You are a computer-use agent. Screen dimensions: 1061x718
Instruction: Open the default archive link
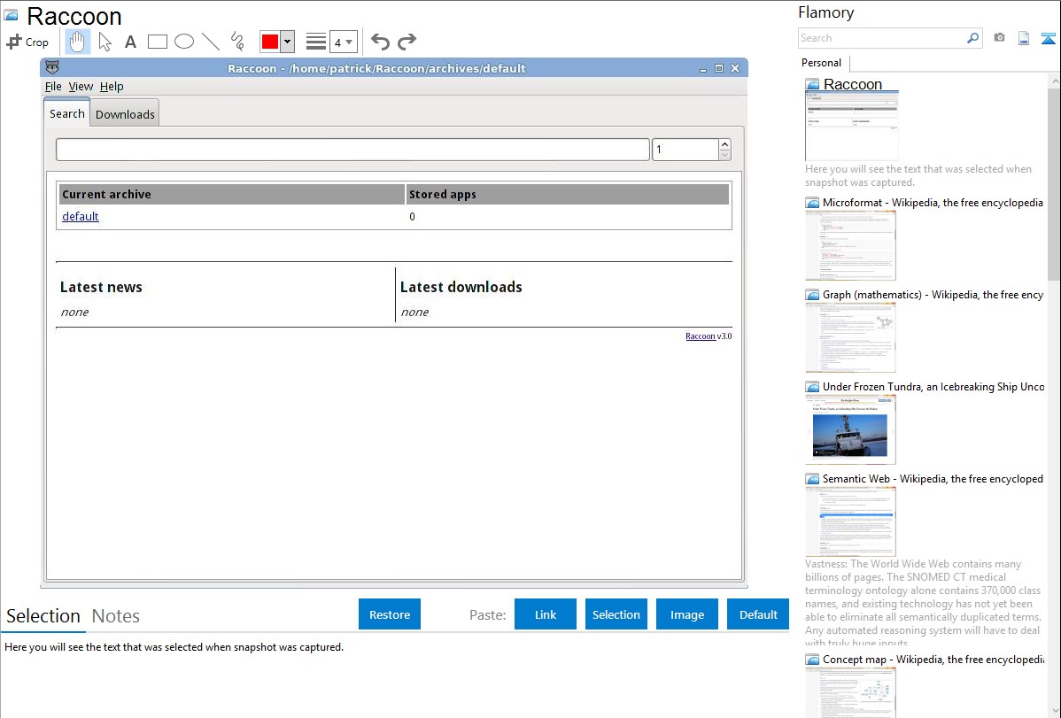(x=81, y=217)
